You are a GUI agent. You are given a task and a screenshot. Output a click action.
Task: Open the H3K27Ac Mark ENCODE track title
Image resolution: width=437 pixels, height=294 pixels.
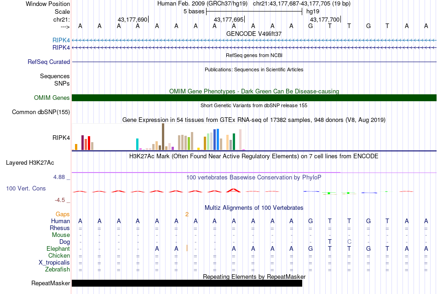(x=254, y=156)
